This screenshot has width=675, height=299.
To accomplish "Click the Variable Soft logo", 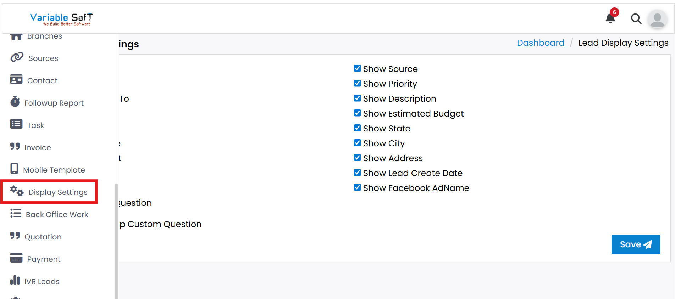I will point(61,19).
